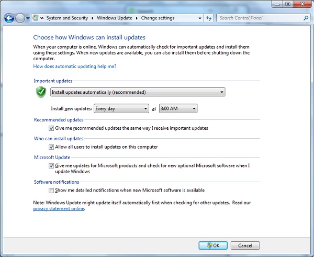The width and height of the screenshot is (314, 257).
Task: Expand arrow after Windows Update breadcrumb
Action: click(137, 18)
